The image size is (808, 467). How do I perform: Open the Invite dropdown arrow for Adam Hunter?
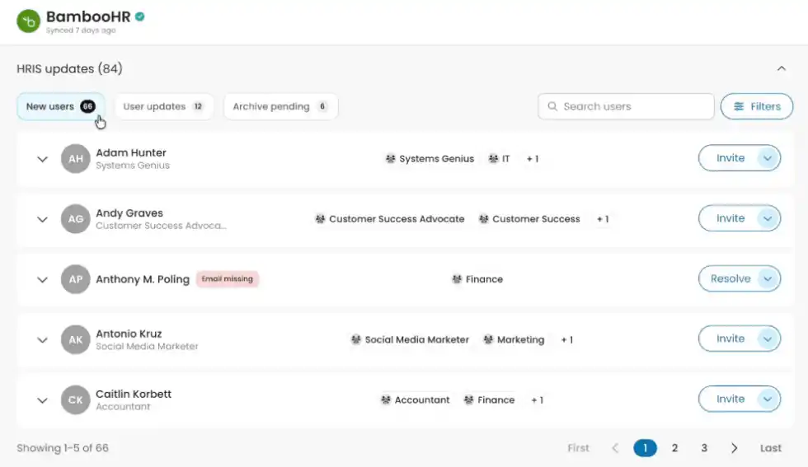[768, 158]
